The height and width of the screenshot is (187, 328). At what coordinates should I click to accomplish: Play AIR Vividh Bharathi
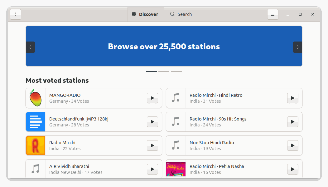(x=152, y=169)
